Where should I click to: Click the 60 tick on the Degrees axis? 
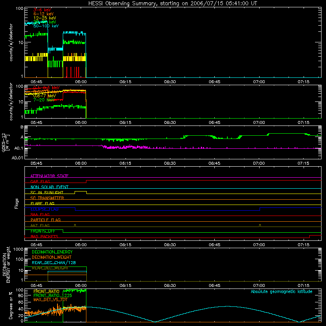pos(21,302)
